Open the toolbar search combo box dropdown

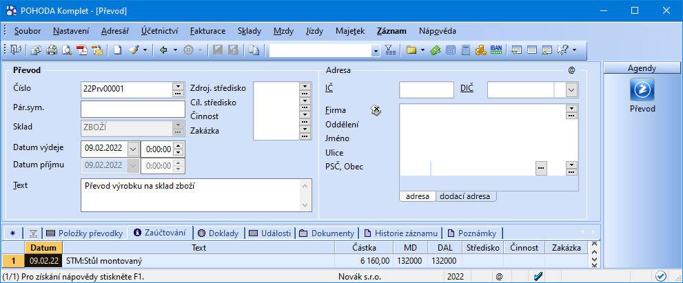[x=376, y=51]
